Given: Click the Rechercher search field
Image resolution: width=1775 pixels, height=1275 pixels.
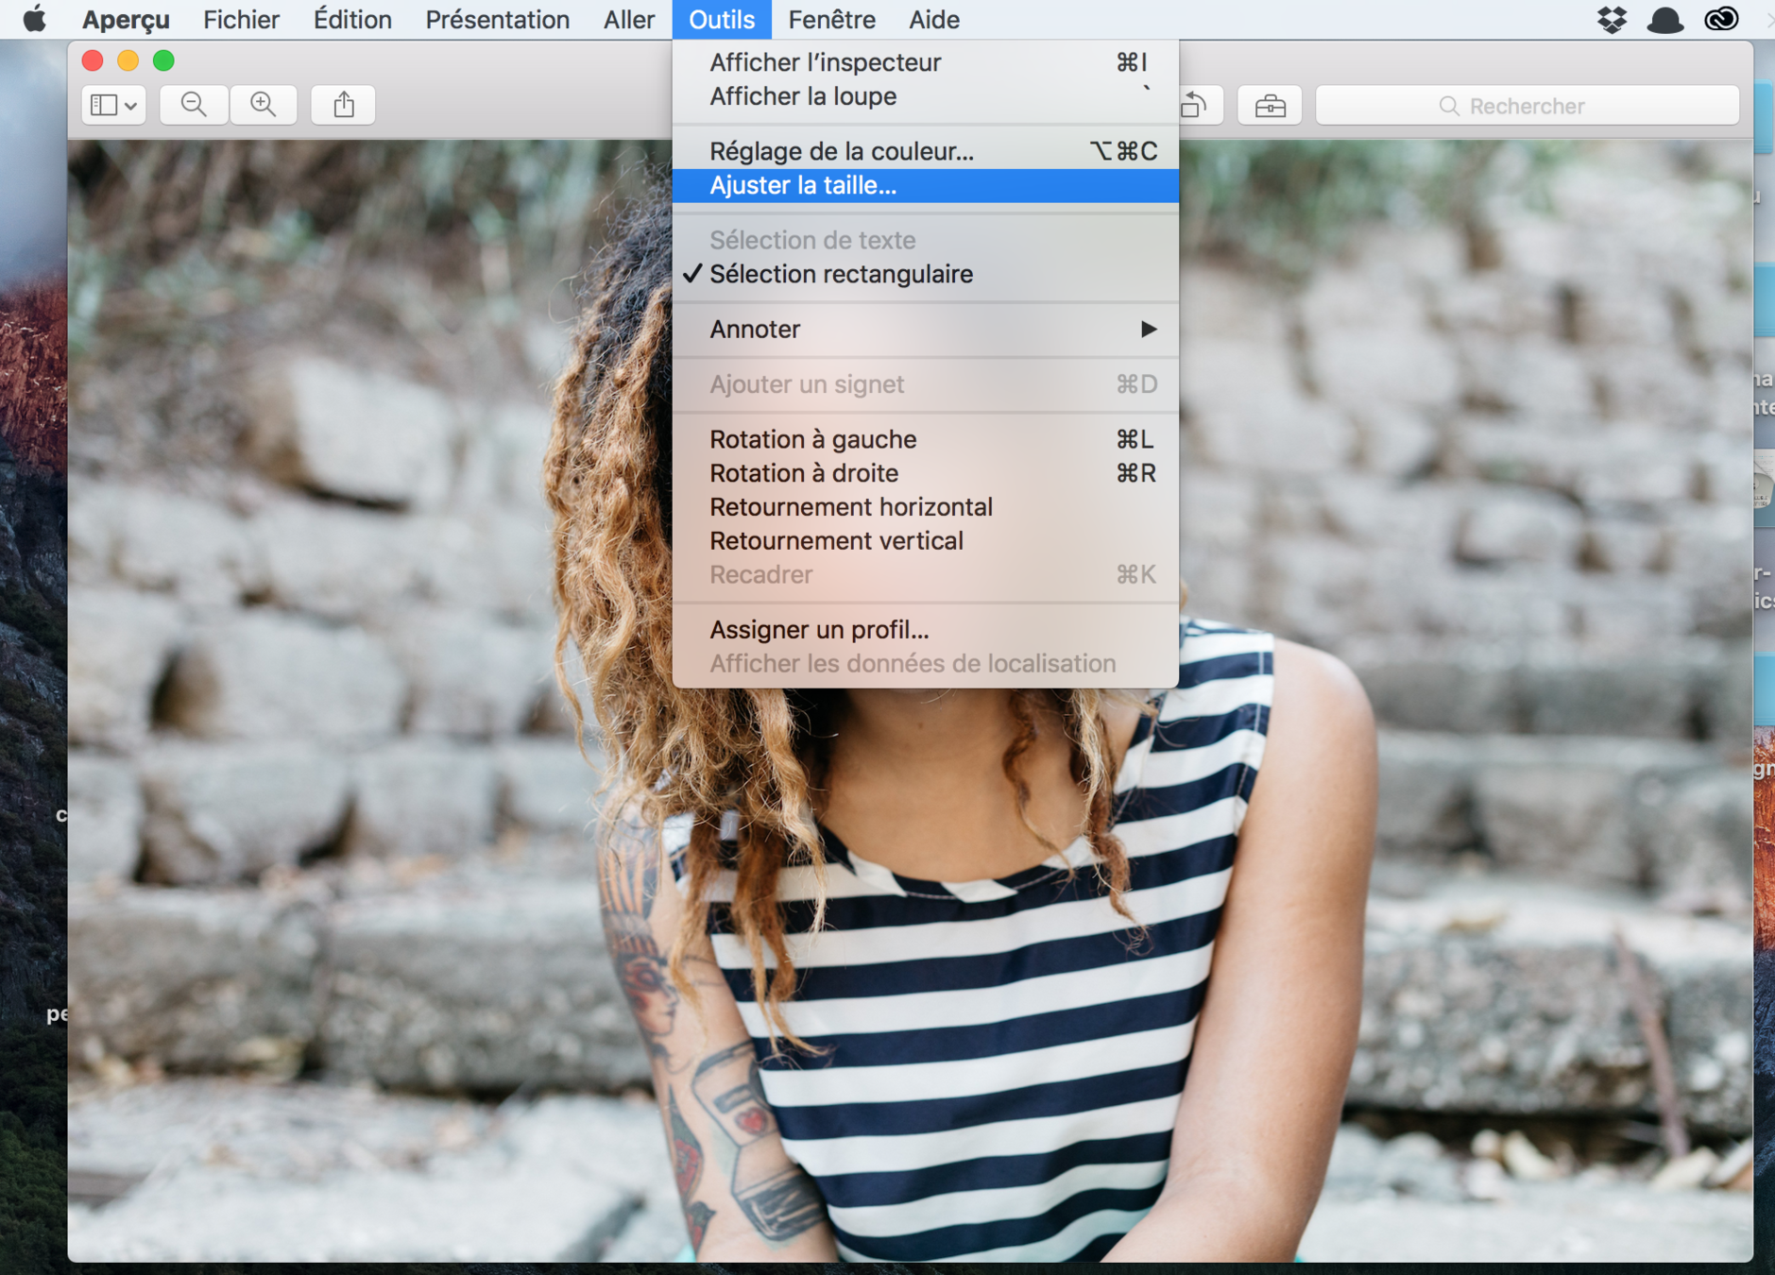Looking at the screenshot, I should pos(1527,106).
